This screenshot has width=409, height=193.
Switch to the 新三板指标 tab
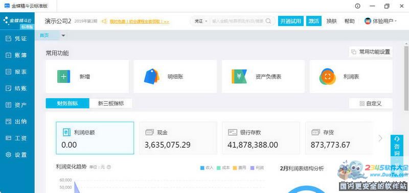coord(111,104)
